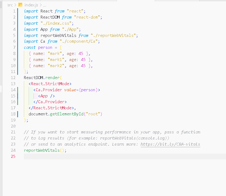Click the "mark1" name string
The image size is (226, 196).
coord(56,60)
